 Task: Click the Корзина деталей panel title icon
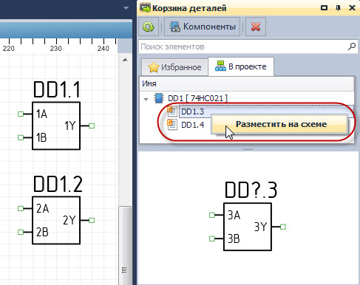pos(145,7)
